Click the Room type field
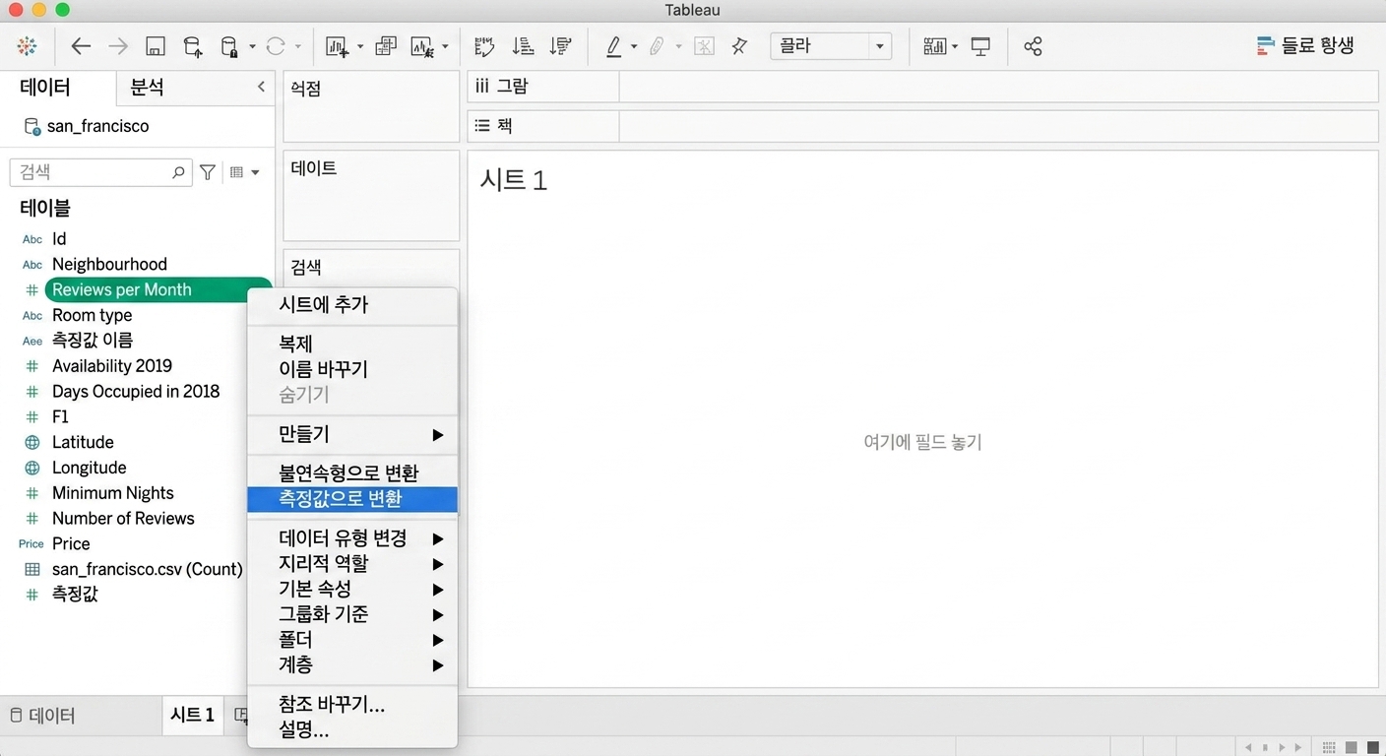The width and height of the screenshot is (1386, 756). pyautogui.click(x=92, y=315)
